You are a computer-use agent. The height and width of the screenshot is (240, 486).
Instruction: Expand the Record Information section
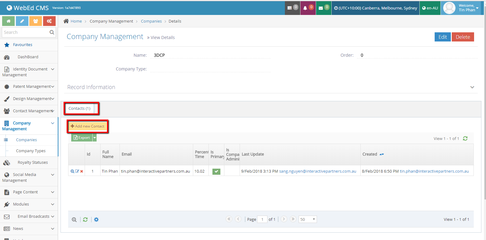coord(472,87)
